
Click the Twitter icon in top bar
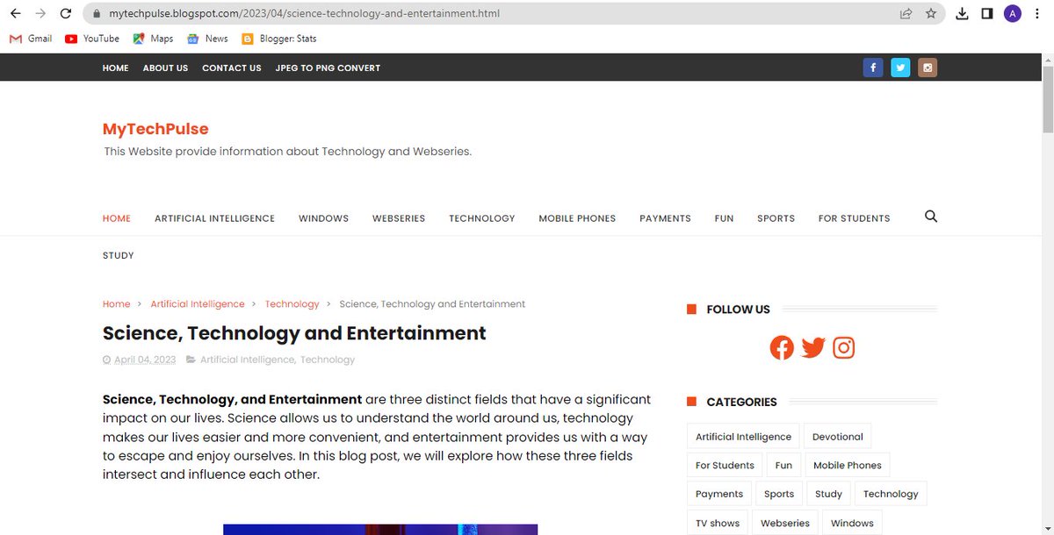(900, 68)
